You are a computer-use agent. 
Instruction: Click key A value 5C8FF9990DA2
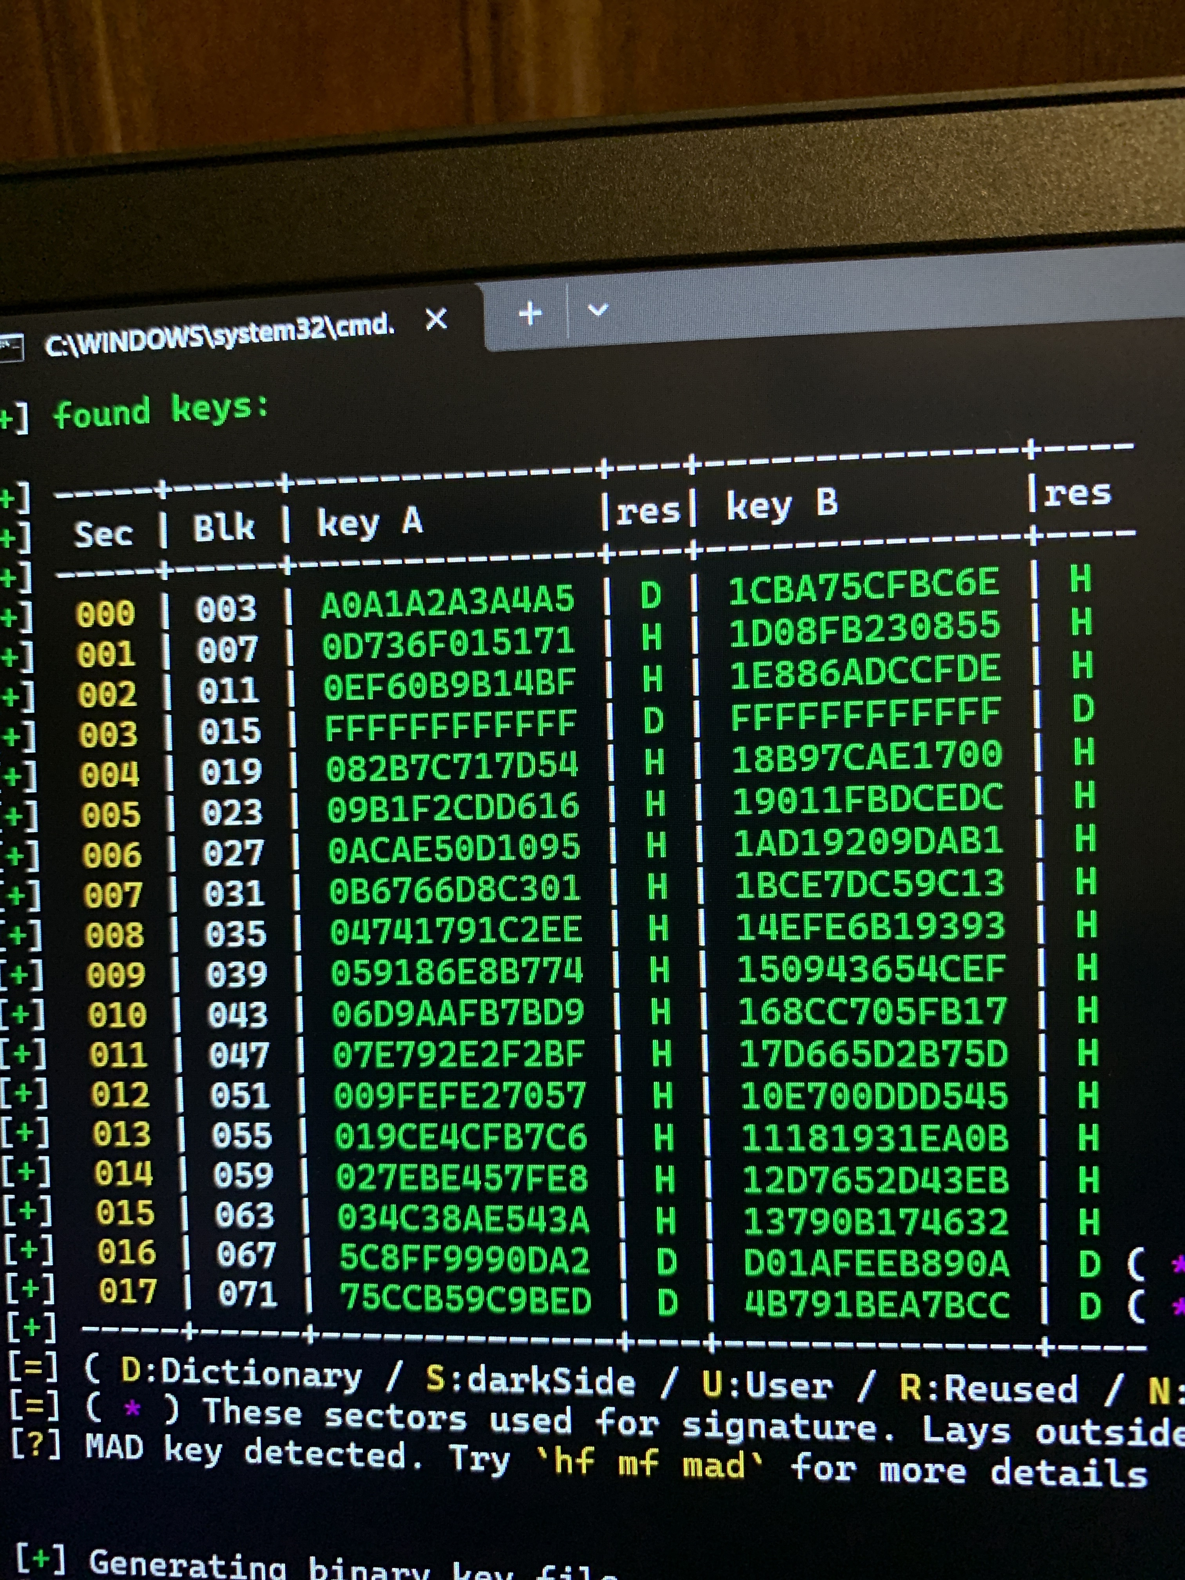[465, 1259]
